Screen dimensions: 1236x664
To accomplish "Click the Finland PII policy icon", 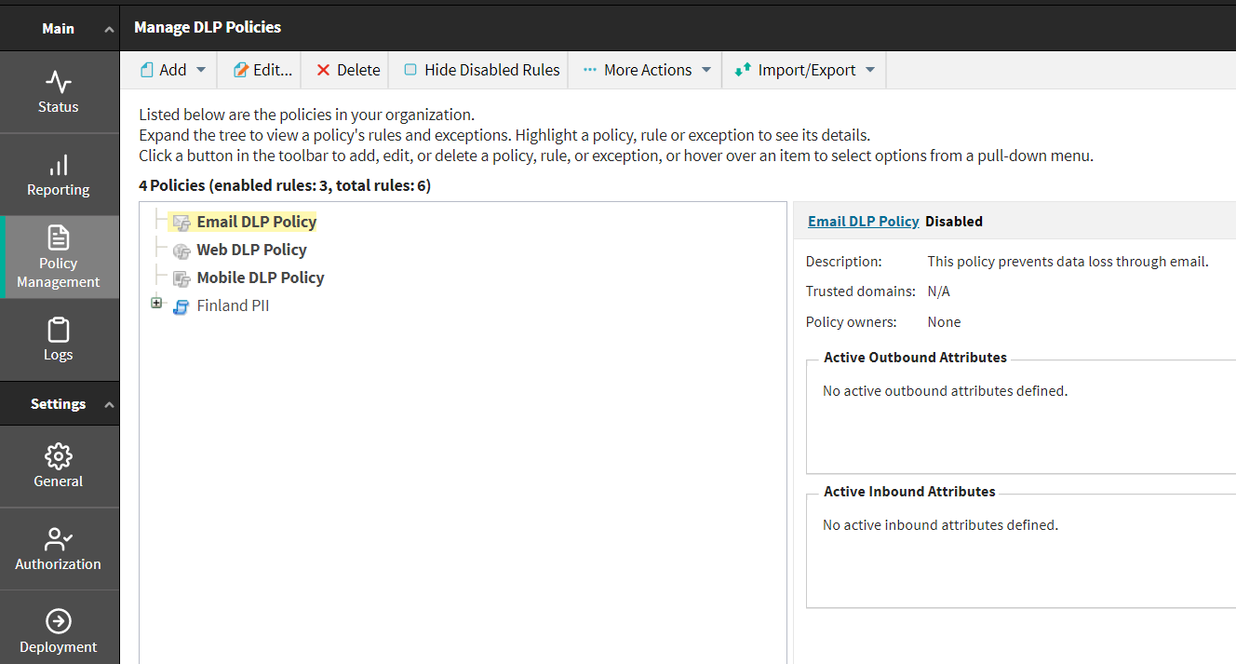I will click(181, 306).
